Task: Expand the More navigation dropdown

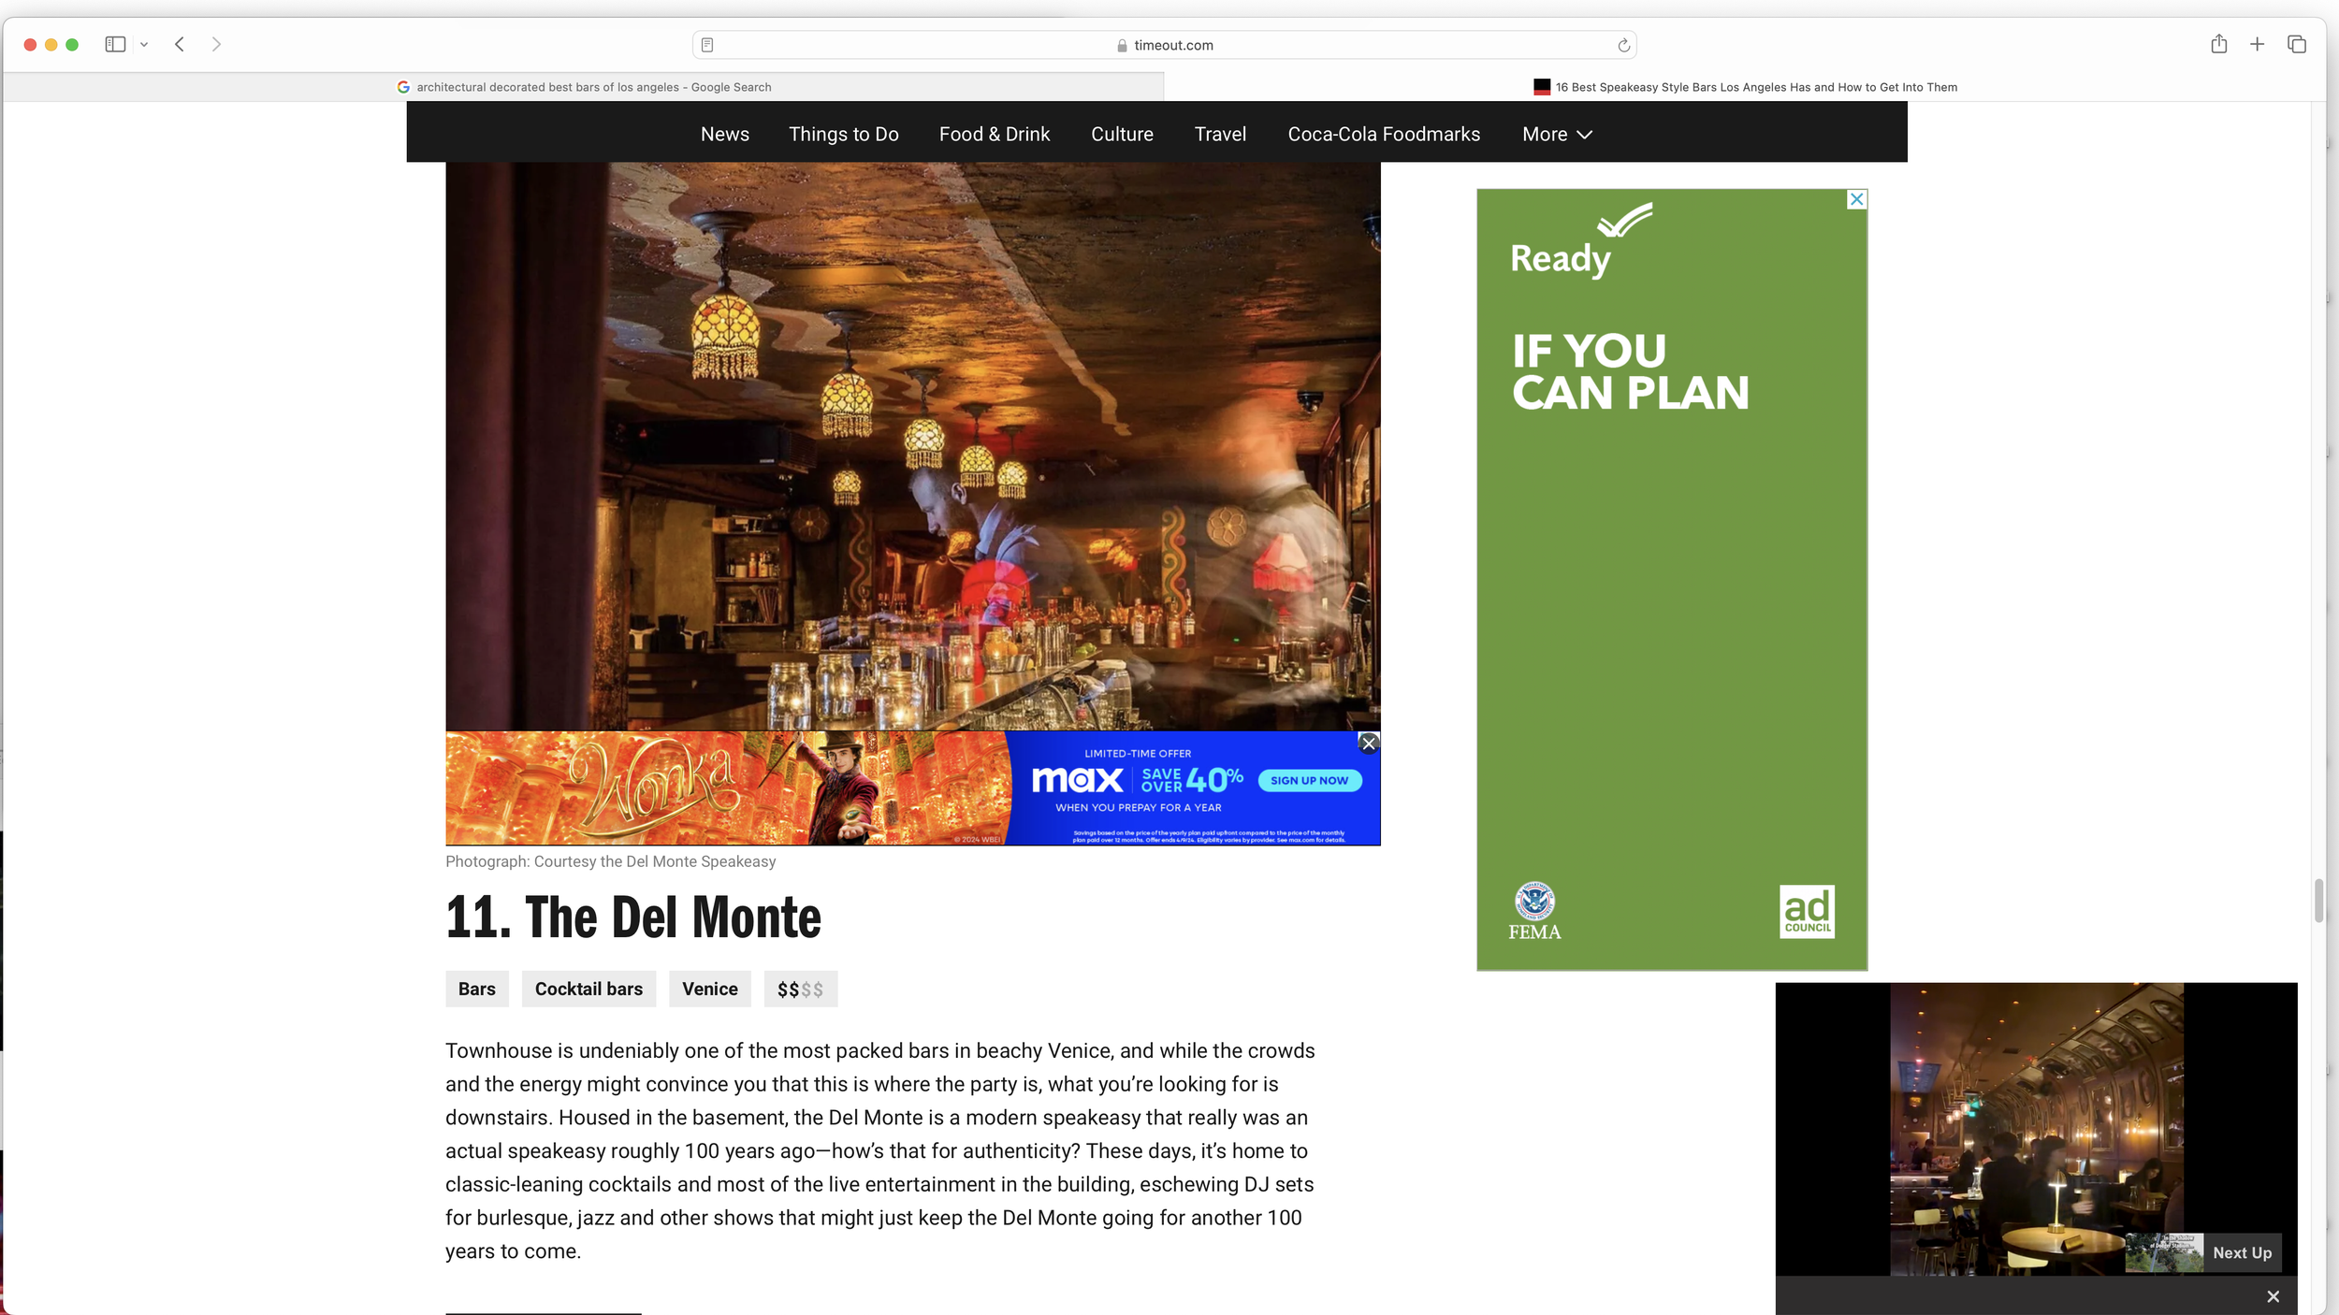Action: click(x=1556, y=134)
